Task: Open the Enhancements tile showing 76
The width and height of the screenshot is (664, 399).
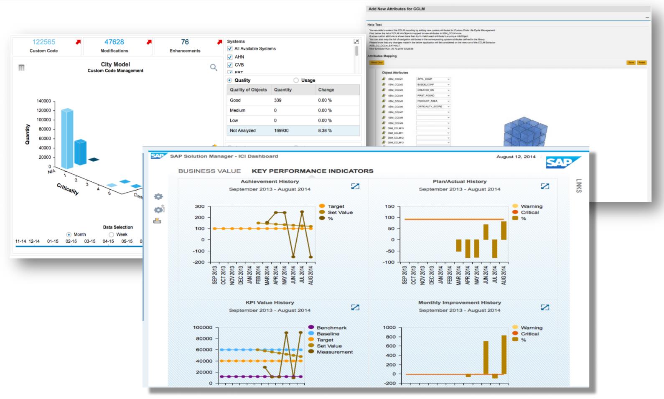Action: (x=189, y=46)
